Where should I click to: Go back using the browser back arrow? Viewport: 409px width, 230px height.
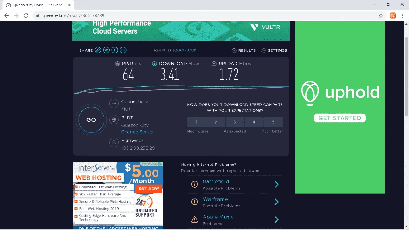(6, 15)
